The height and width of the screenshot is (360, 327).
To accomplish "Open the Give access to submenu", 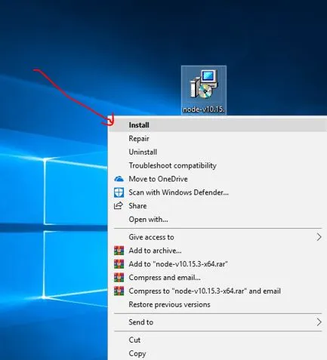I will (217, 237).
